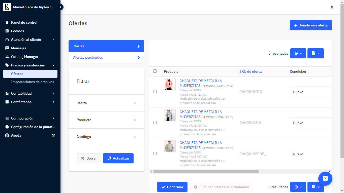This screenshot has height=193, width=344.
Task: Check the box for CHAQ01ROJO_ offer
Action: pos(155,92)
